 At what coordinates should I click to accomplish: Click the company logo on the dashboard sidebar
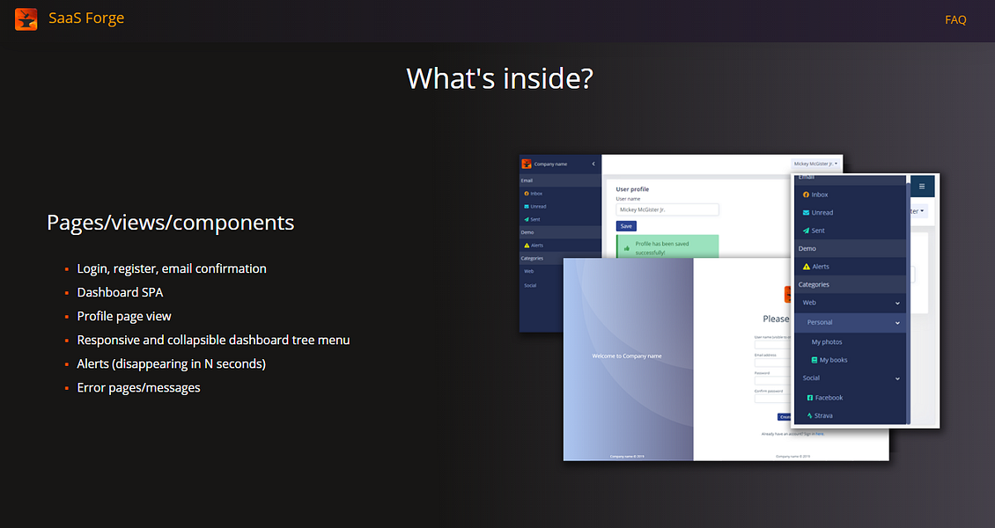pyautogui.click(x=526, y=164)
